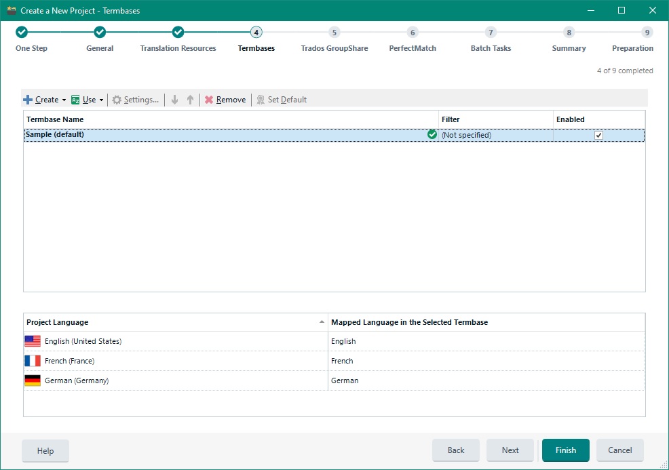669x470 pixels.
Task: Click the move down arrow icon
Action: tap(174, 100)
